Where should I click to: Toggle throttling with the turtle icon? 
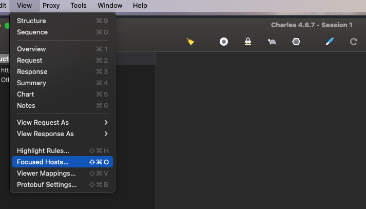272,42
